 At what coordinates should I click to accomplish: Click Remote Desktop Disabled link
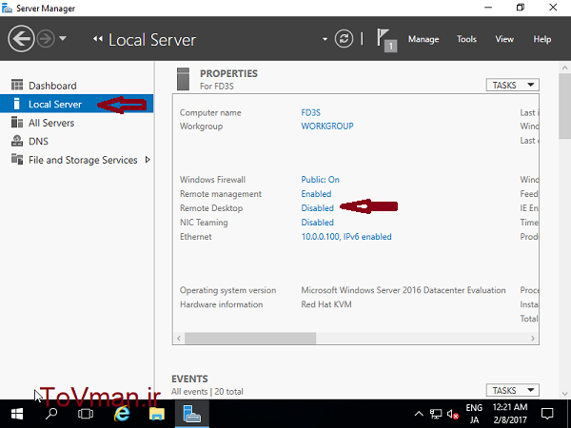point(317,207)
